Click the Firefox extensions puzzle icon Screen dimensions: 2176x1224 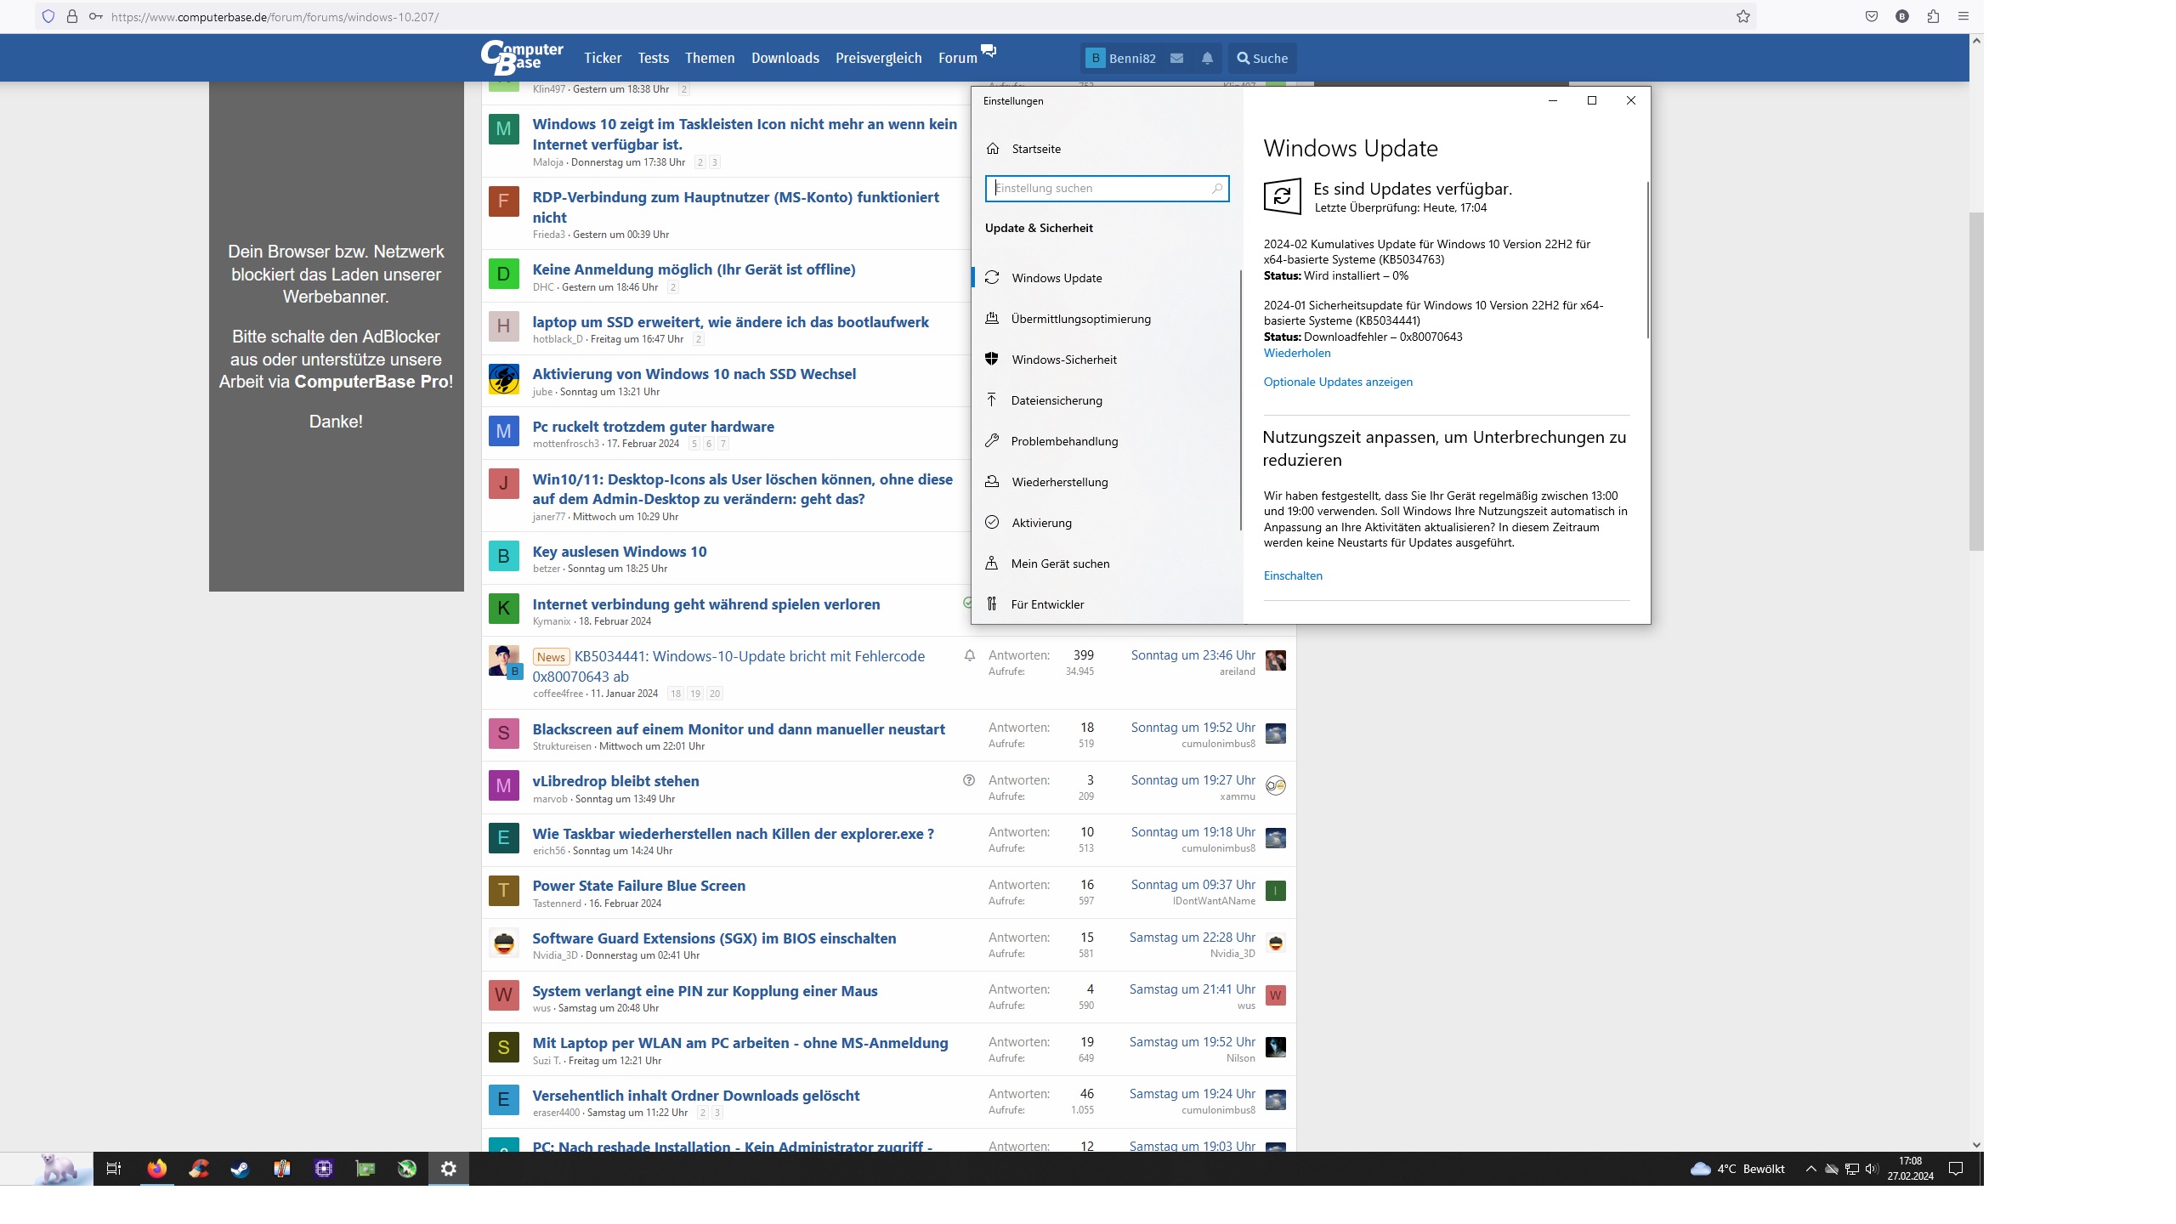pyautogui.click(x=1933, y=16)
